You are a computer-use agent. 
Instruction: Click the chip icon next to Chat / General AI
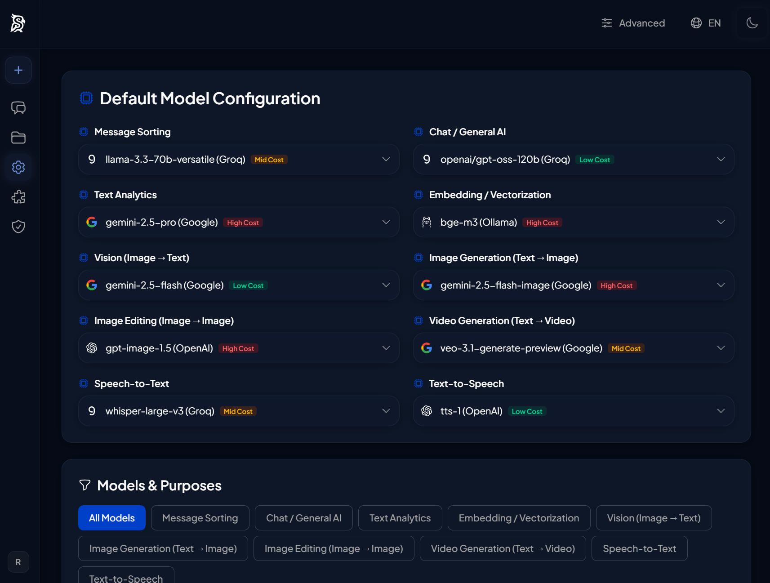pyautogui.click(x=418, y=132)
